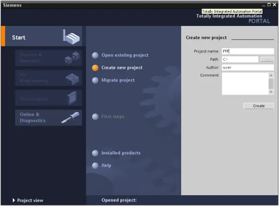Click the Comment box scrollbar thumb
279x206 pixels.
point(271,83)
